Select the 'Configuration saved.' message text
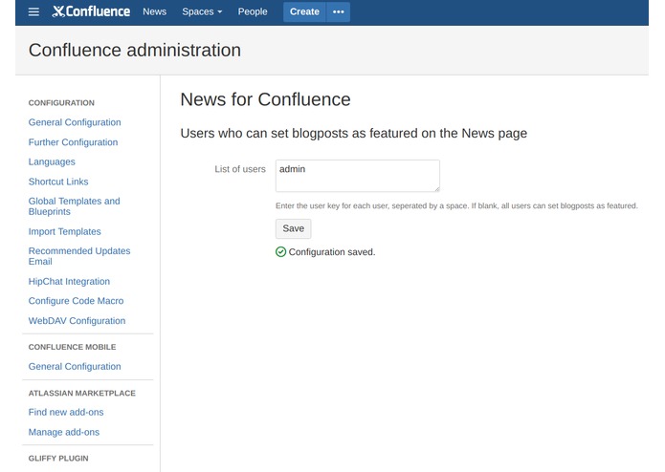Screen dimensions: 665x472 tap(332, 252)
